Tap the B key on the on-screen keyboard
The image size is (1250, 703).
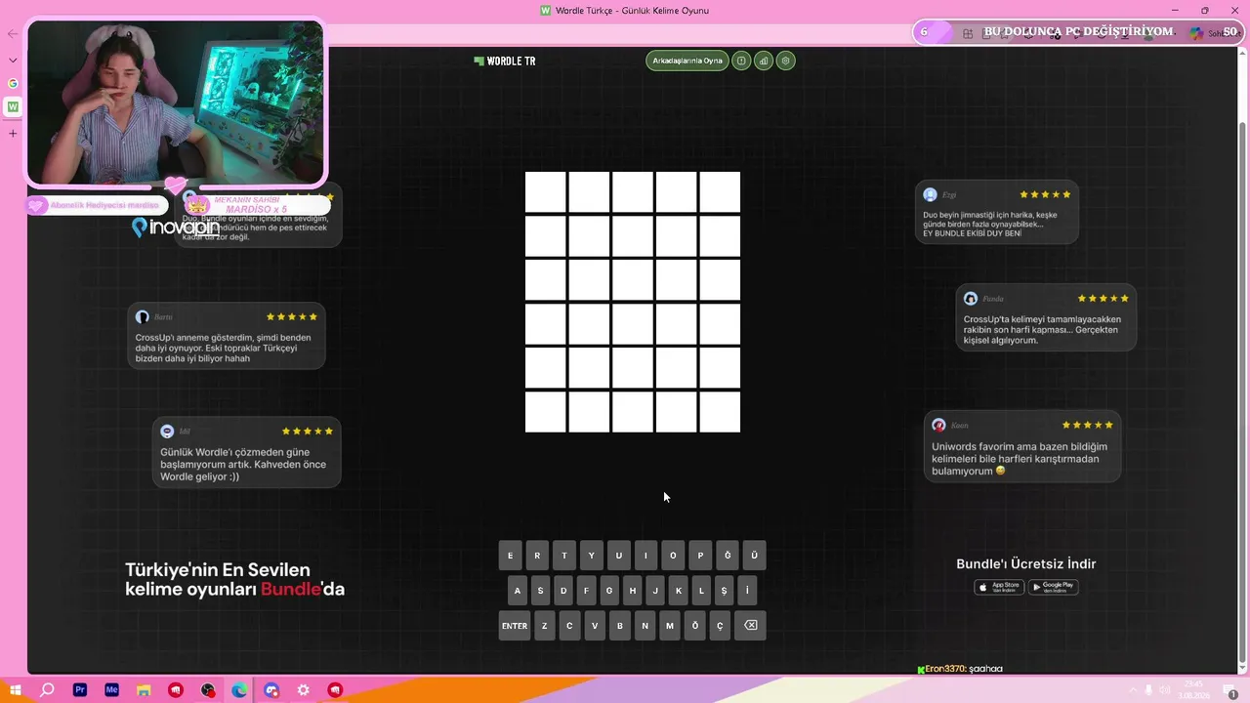[620, 625]
